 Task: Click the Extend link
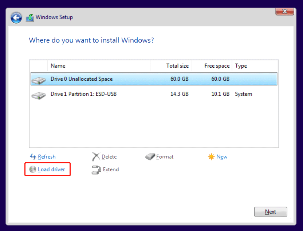pyautogui.click(x=111, y=170)
